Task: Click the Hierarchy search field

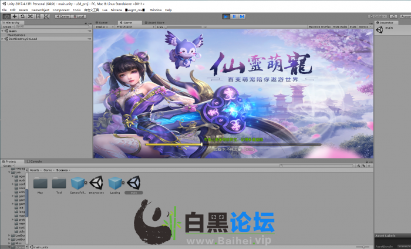Action: pyautogui.click(x=54, y=27)
